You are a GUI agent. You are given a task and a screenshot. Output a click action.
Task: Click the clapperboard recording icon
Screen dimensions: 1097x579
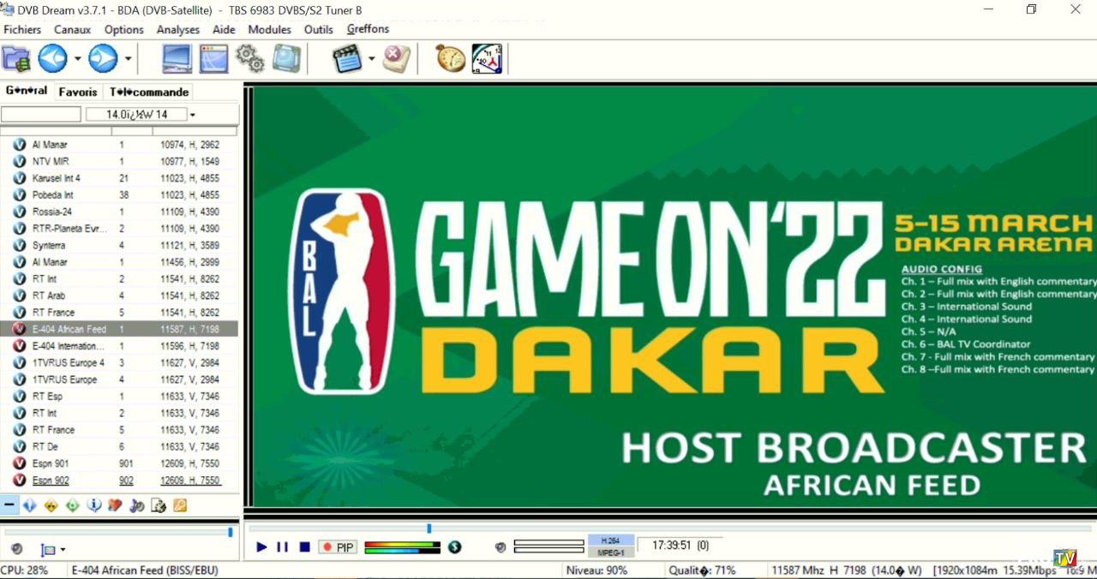click(347, 58)
